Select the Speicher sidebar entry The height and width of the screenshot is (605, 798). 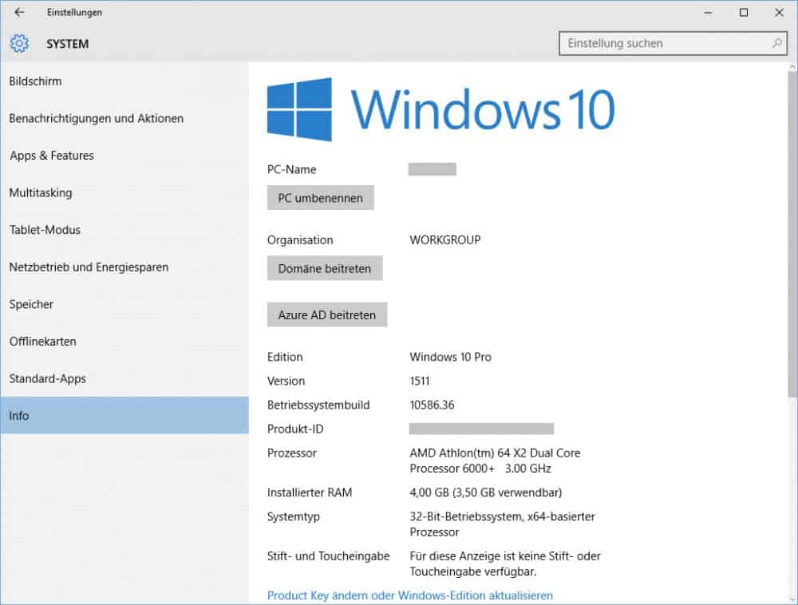coord(124,304)
